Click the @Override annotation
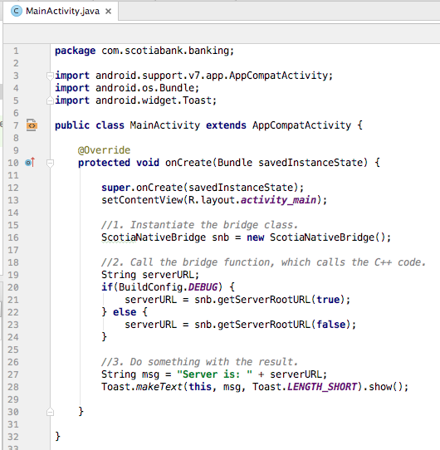 click(104, 150)
